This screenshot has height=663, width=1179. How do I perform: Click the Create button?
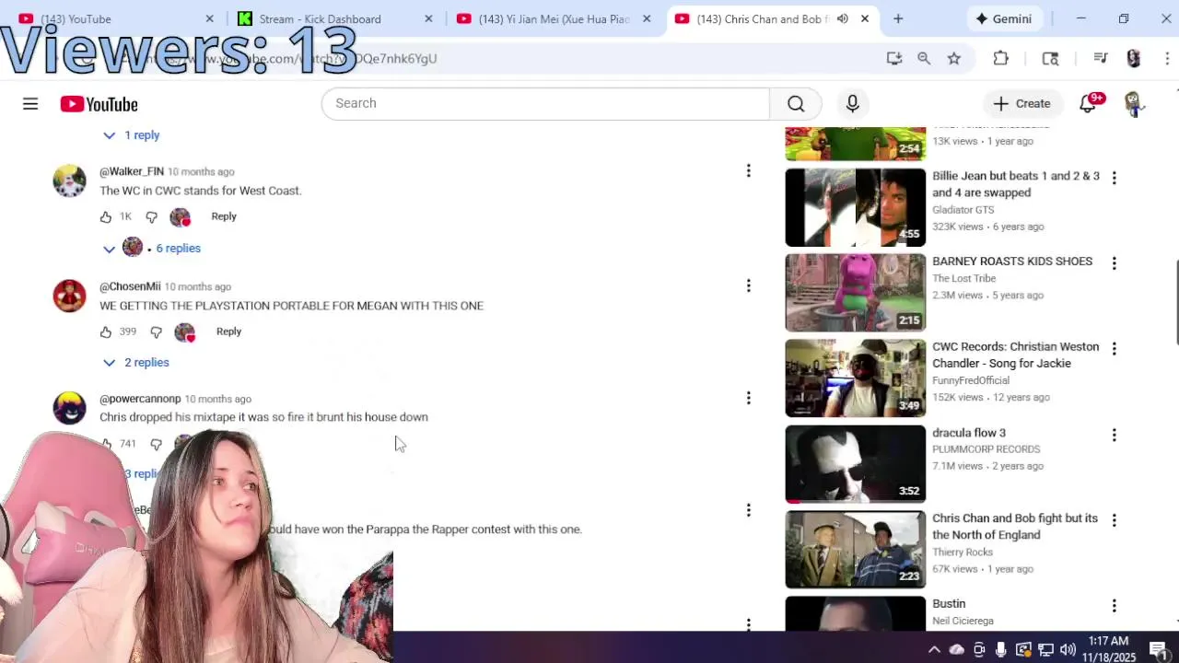click(x=1022, y=104)
